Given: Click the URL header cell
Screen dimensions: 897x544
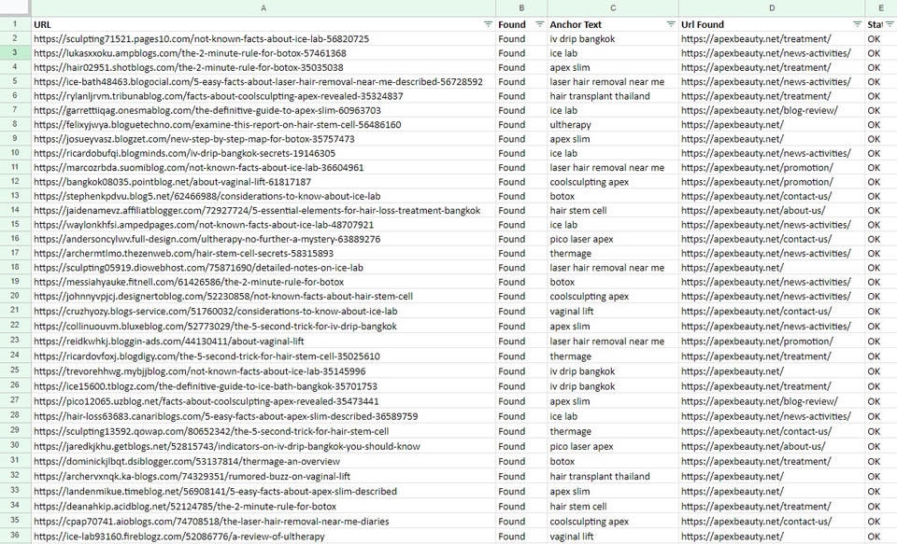Looking at the screenshot, I should (263, 24).
